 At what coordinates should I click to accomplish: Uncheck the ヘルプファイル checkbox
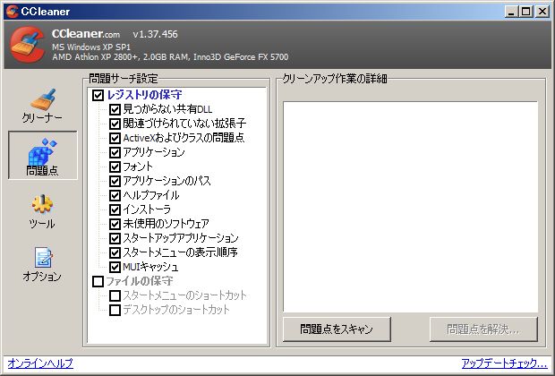115,195
